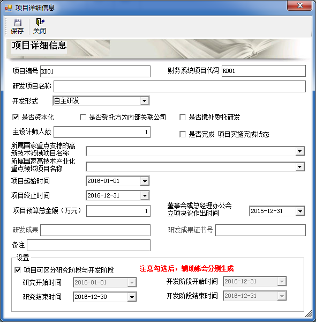Click the 保存 save icon in toolbar

(x=18, y=23)
